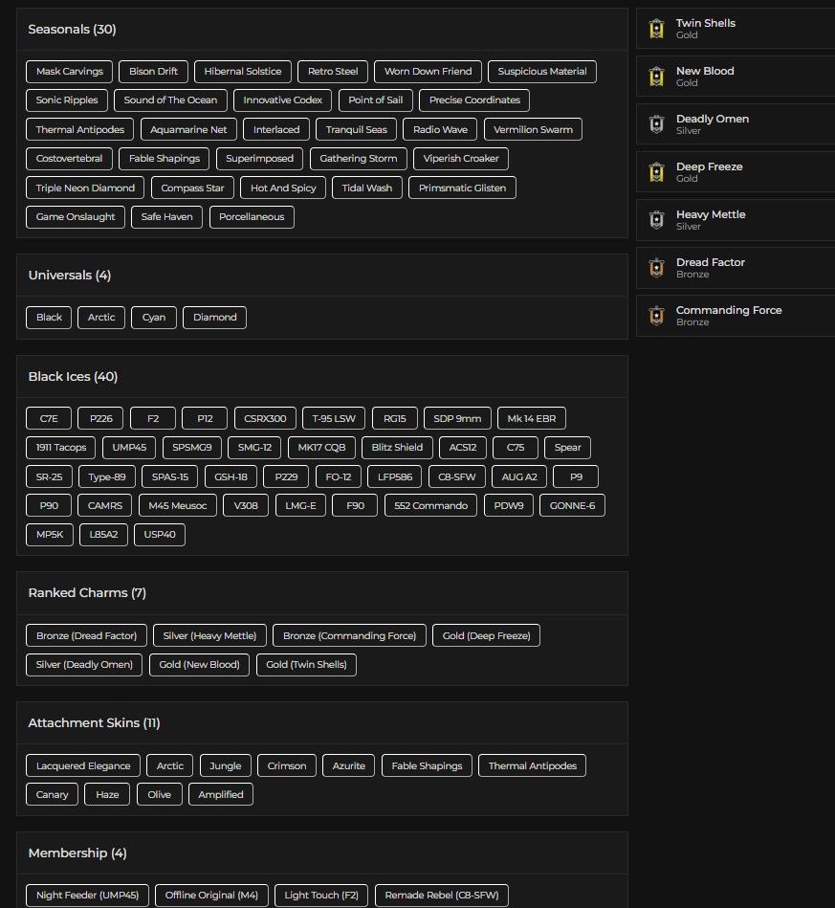Select Lacquered Elegance attachment skin tag
The width and height of the screenshot is (835, 908).
pyautogui.click(x=83, y=765)
